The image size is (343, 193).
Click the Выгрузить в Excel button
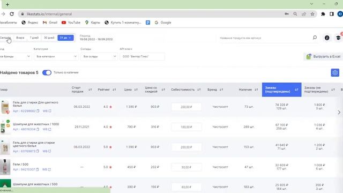point(323,56)
